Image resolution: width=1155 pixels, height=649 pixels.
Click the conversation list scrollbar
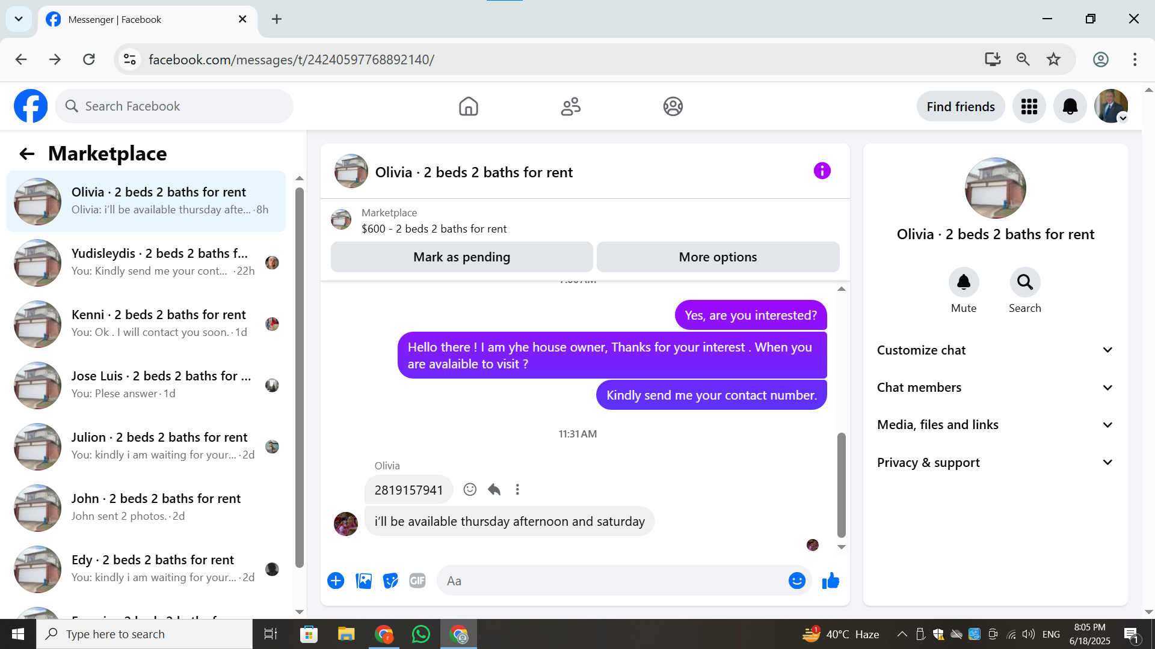[300, 377]
